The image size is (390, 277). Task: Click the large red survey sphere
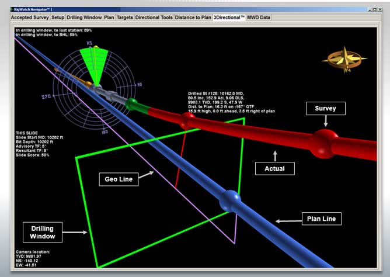pos(325,142)
